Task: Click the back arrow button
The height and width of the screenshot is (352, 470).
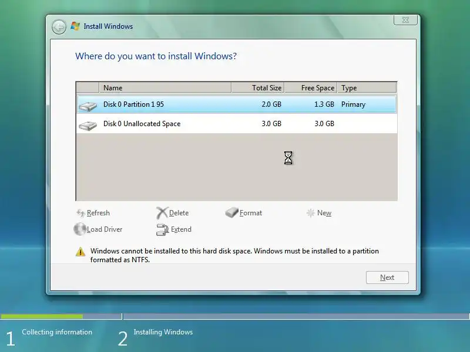Action: click(x=59, y=27)
